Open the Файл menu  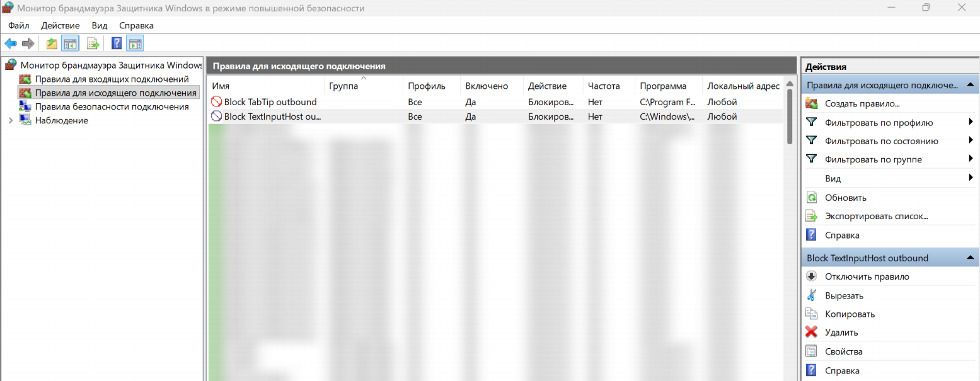[x=19, y=26]
